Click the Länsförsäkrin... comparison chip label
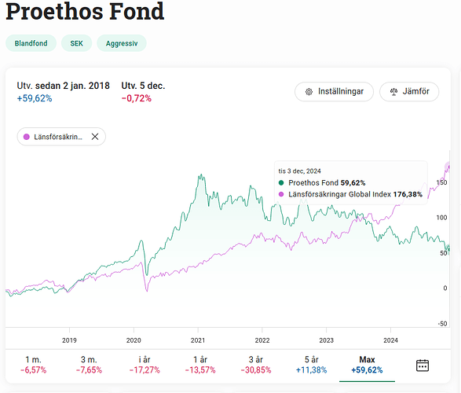This screenshot has width=461, height=393. tap(58, 137)
